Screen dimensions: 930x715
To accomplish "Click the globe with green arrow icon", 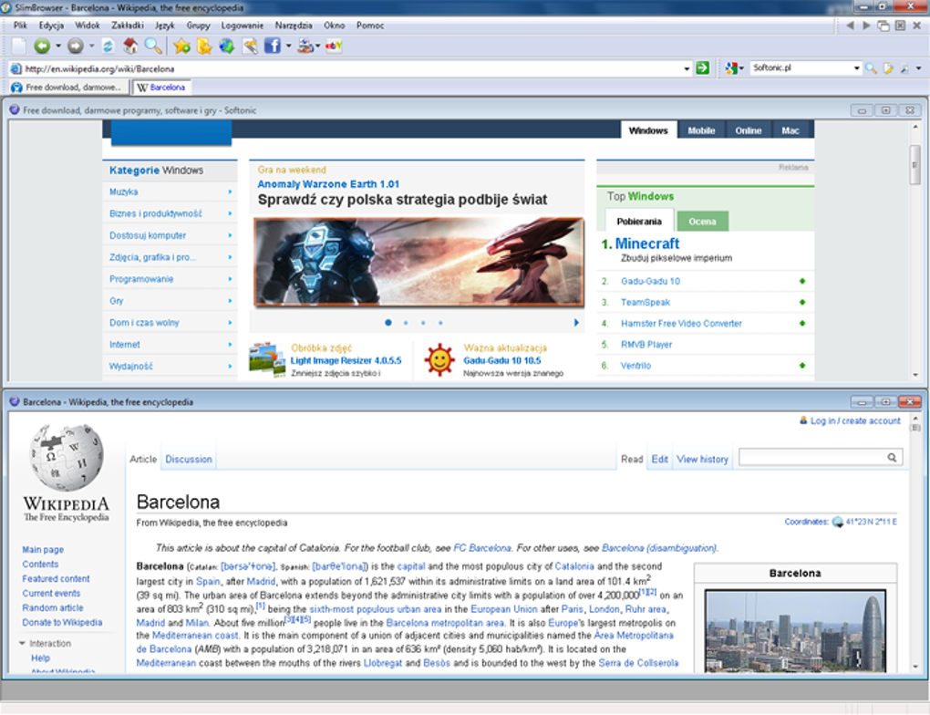I will [226, 46].
